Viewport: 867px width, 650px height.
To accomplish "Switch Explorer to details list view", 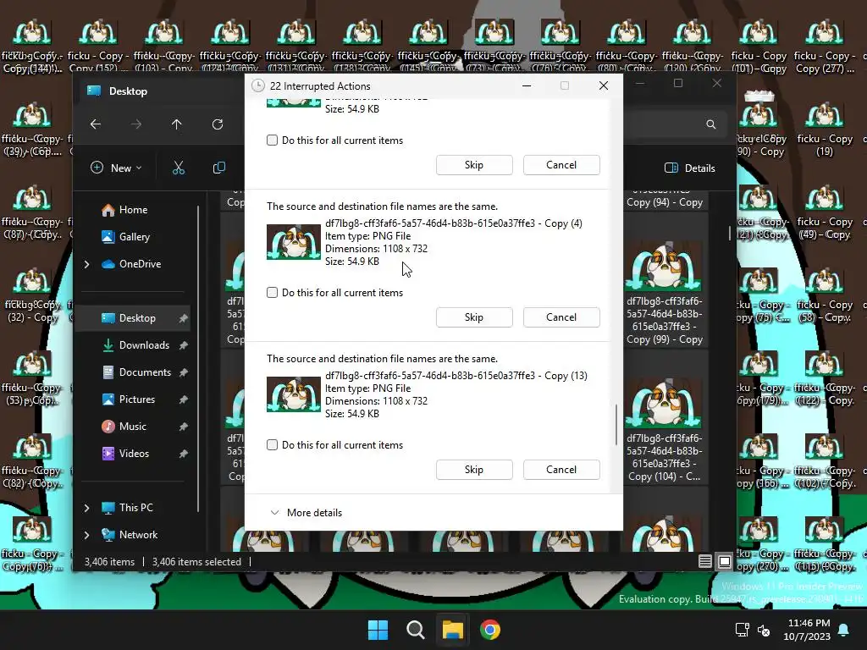I will [x=704, y=562].
